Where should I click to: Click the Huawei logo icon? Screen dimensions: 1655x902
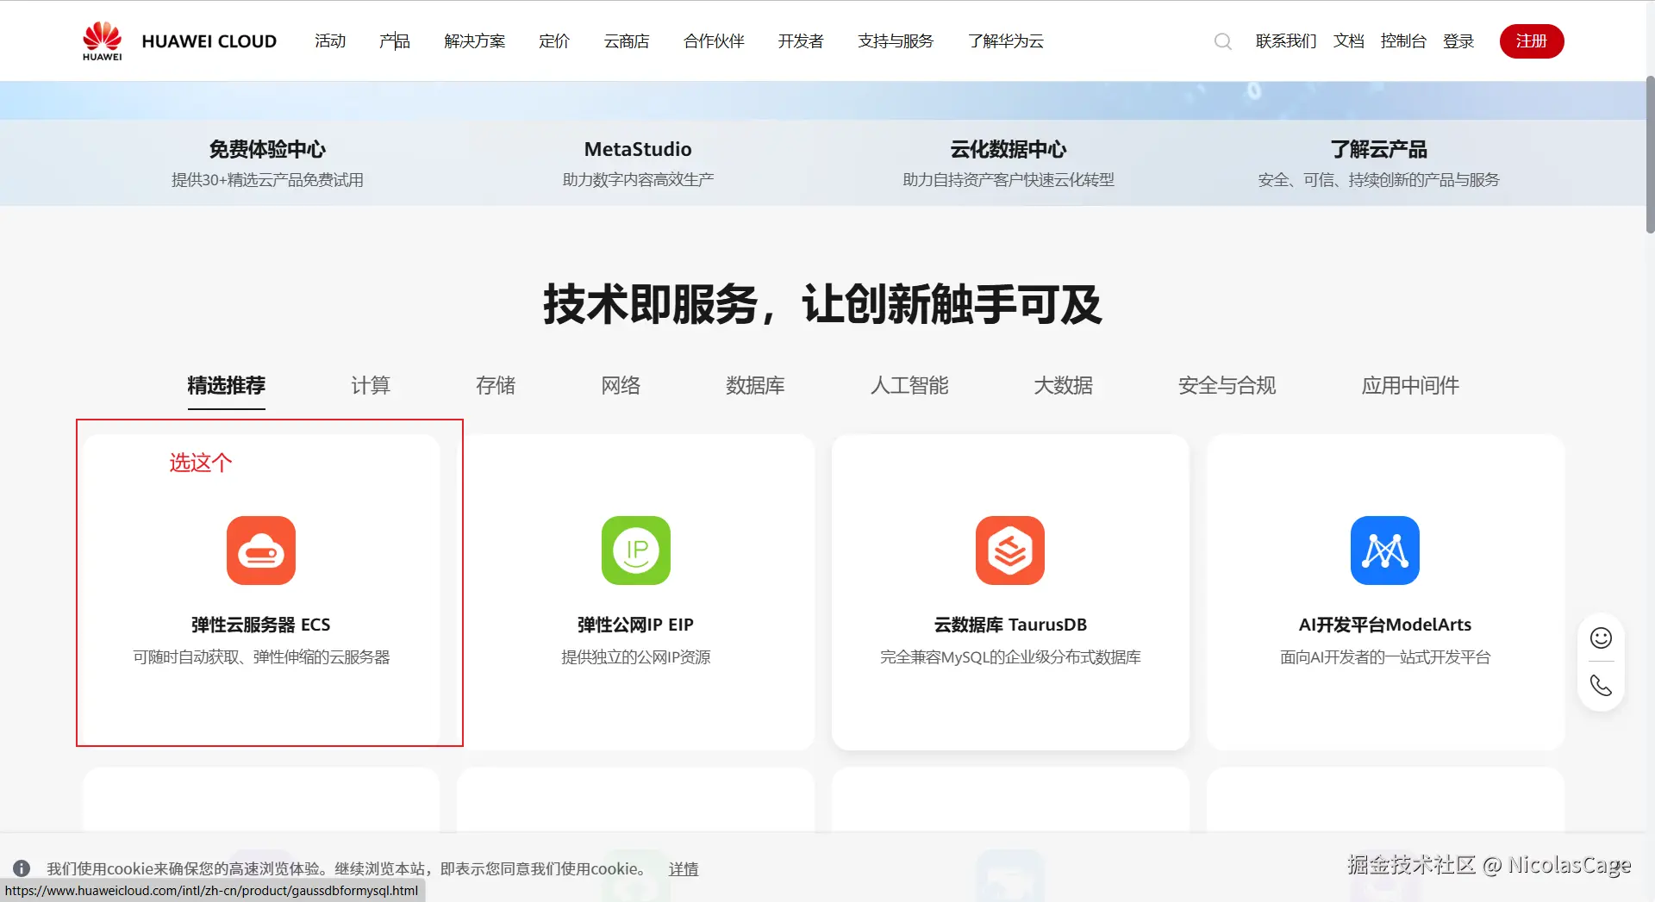(102, 40)
